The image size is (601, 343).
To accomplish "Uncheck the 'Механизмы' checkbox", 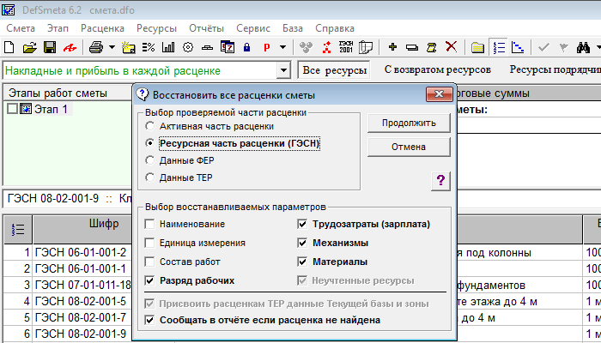I will 302,243.
